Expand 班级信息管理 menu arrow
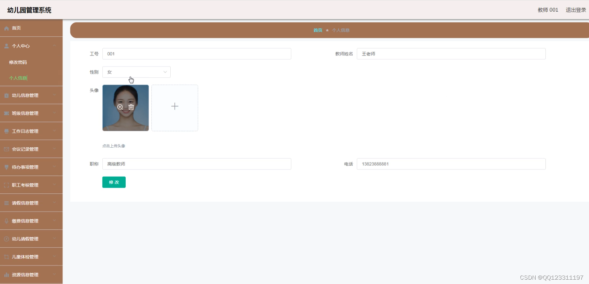Image resolution: width=589 pixels, height=284 pixels. click(54, 113)
